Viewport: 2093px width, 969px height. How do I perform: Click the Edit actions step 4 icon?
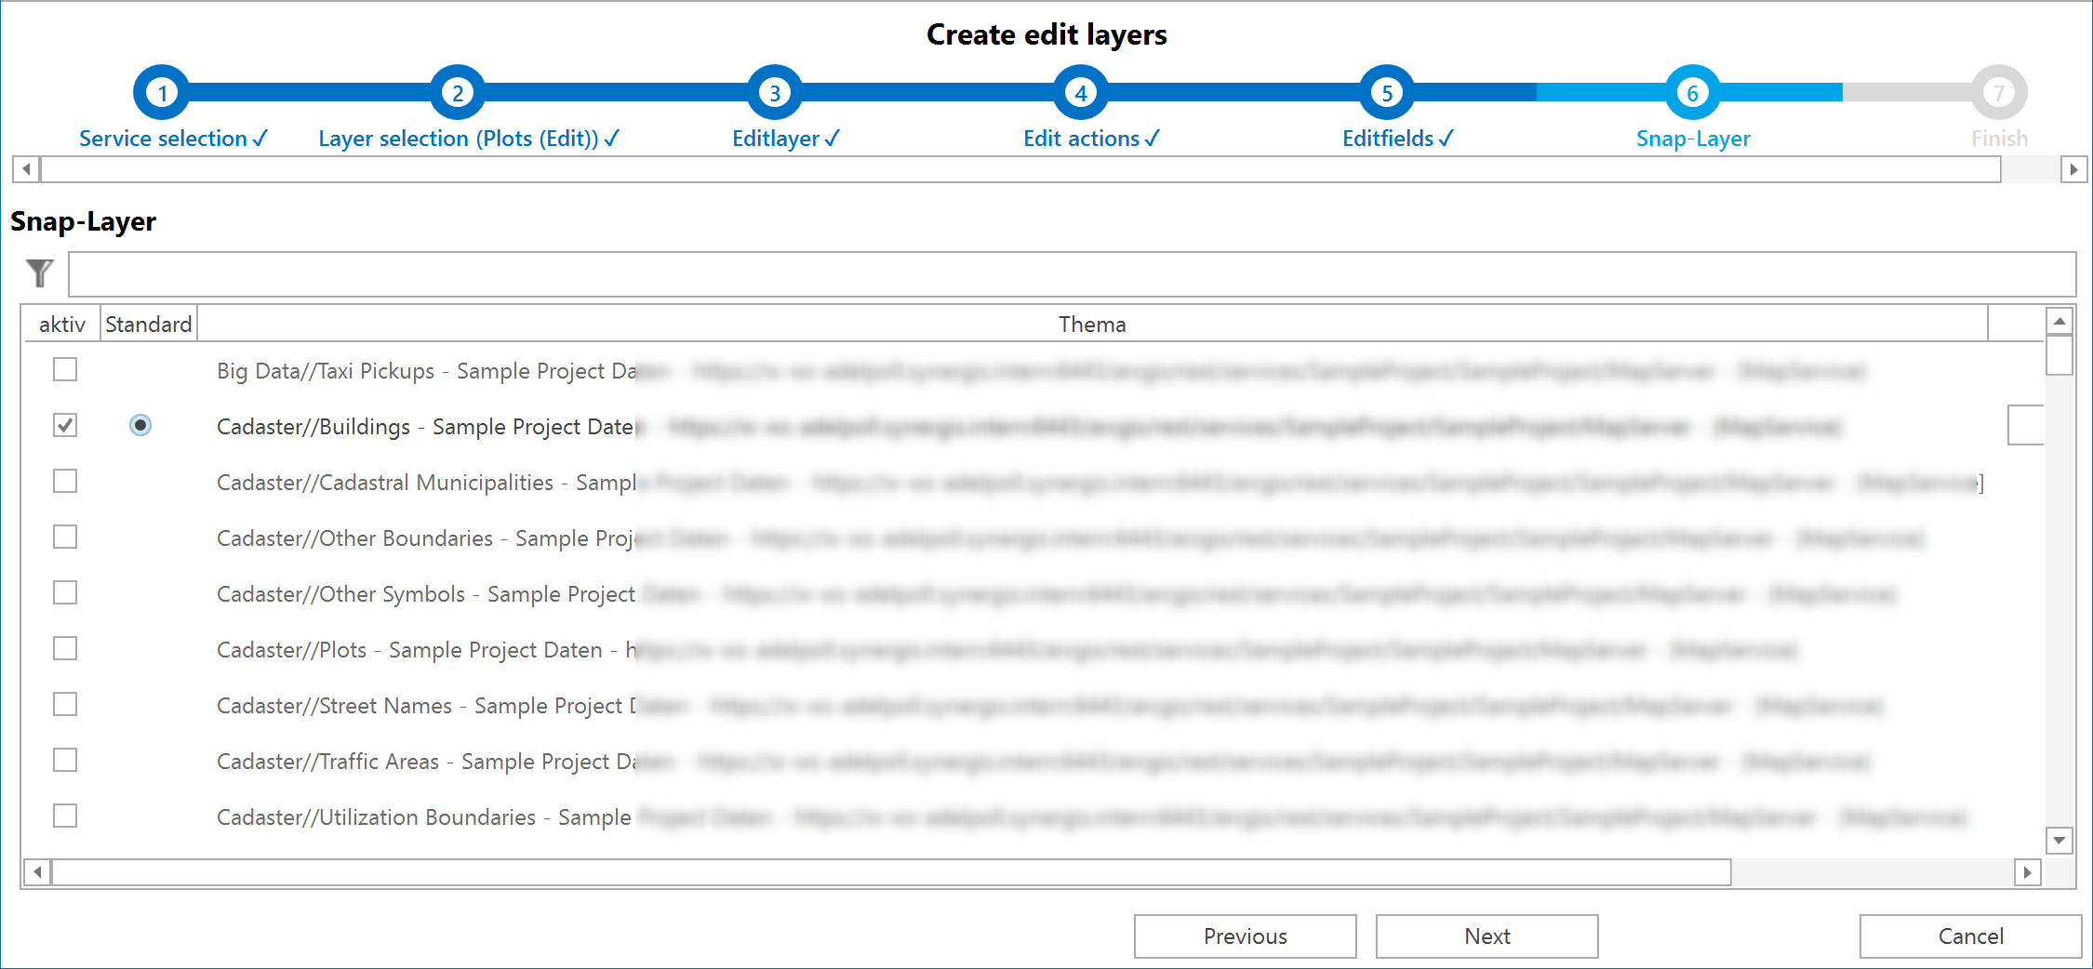pyautogui.click(x=1079, y=92)
